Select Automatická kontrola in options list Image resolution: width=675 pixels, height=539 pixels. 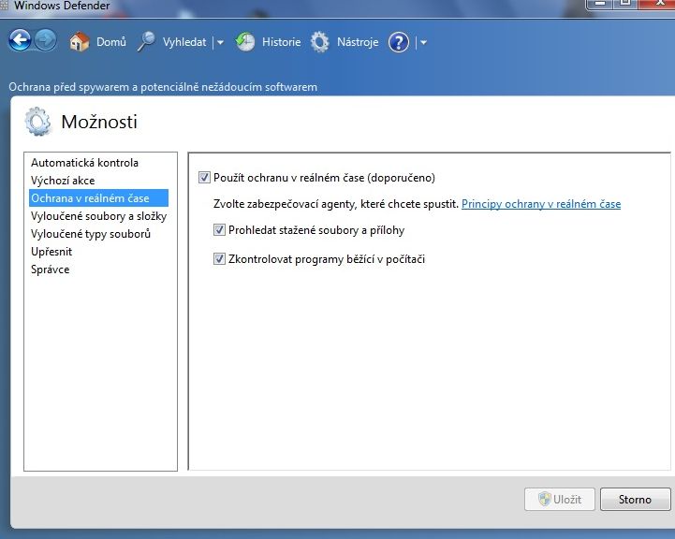[84, 163]
